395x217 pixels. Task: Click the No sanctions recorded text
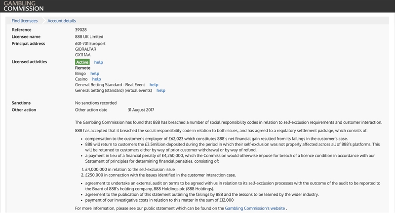pos(96,103)
